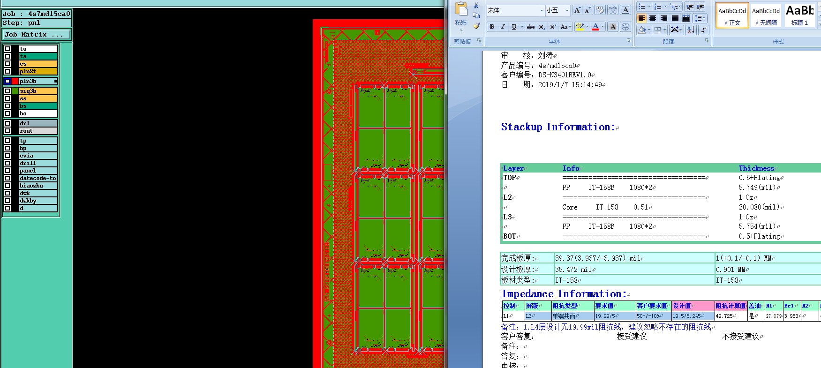Click the paragraph shading paint bucket
Screen dimensions: 821x368
coord(642,30)
